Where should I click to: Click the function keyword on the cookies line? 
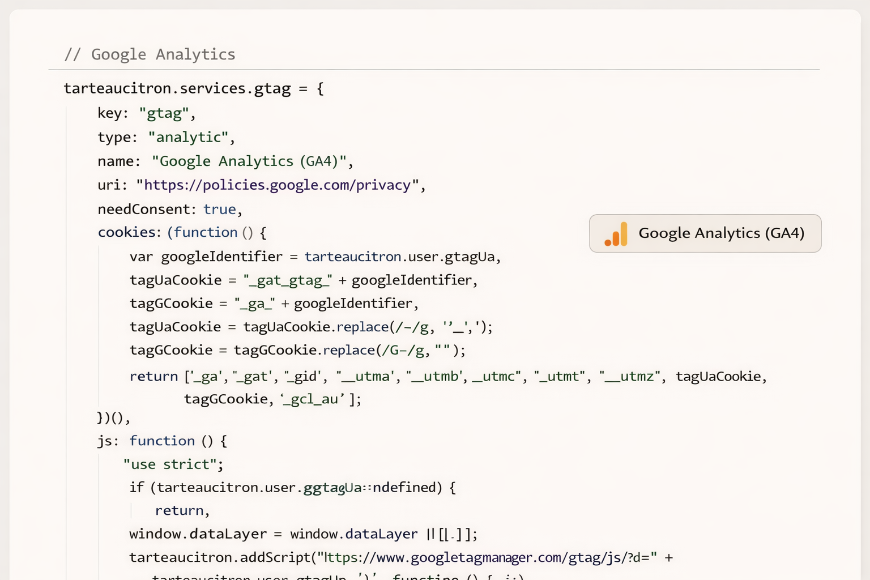205,232
